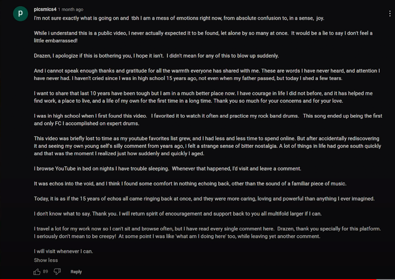This screenshot has height=280, width=395.
Task: Open the '1 month ago' timestamp link
Action: 71,9
